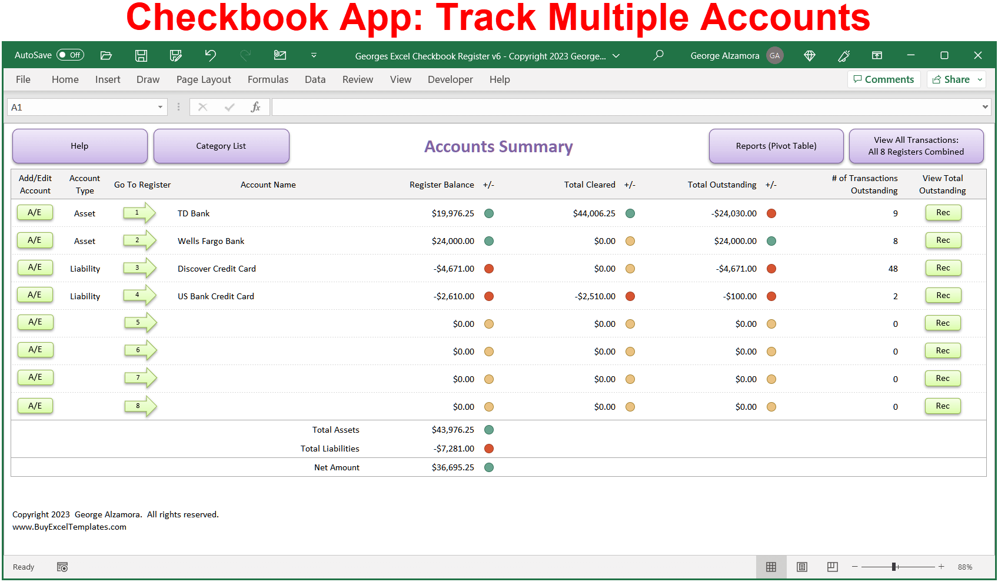Click the Category List button

point(221,146)
